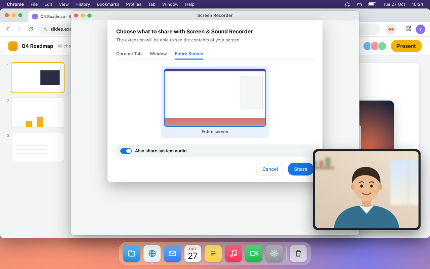Open the FaceTime camera app in Dock
This screenshot has height=269, width=430.
pyautogui.click(x=254, y=254)
